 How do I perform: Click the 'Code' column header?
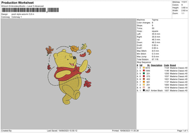pos(166,65)
